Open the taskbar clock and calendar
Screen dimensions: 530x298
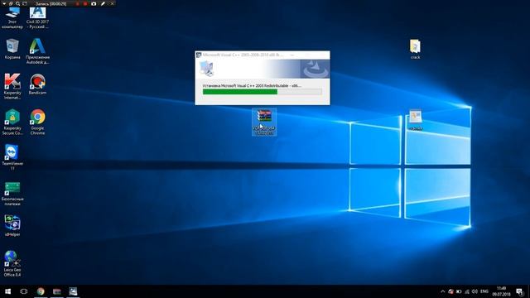point(501,291)
